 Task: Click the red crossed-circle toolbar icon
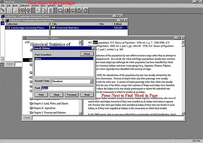(x=21, y=11)
